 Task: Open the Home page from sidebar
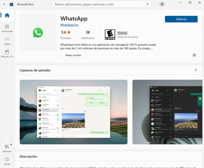click(7, 15)
